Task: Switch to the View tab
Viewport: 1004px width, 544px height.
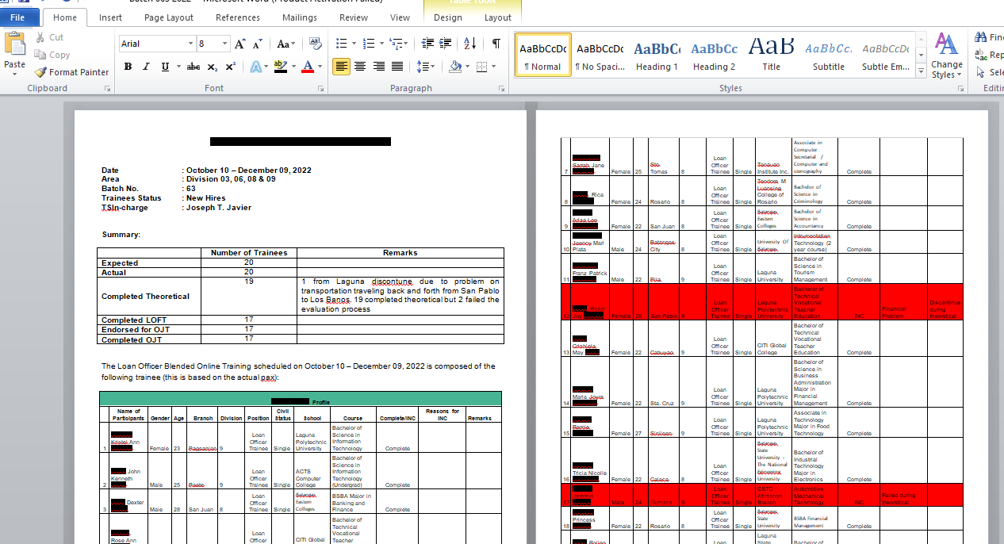Action: [x=400, y=17]
